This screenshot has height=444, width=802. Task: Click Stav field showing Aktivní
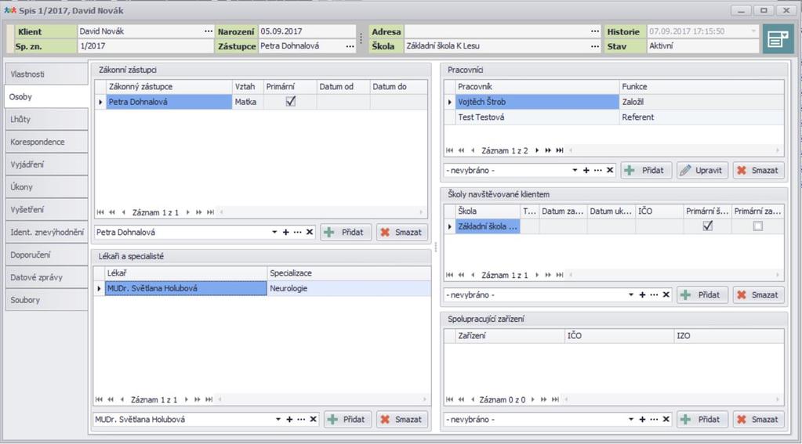(x=702, y=46)
